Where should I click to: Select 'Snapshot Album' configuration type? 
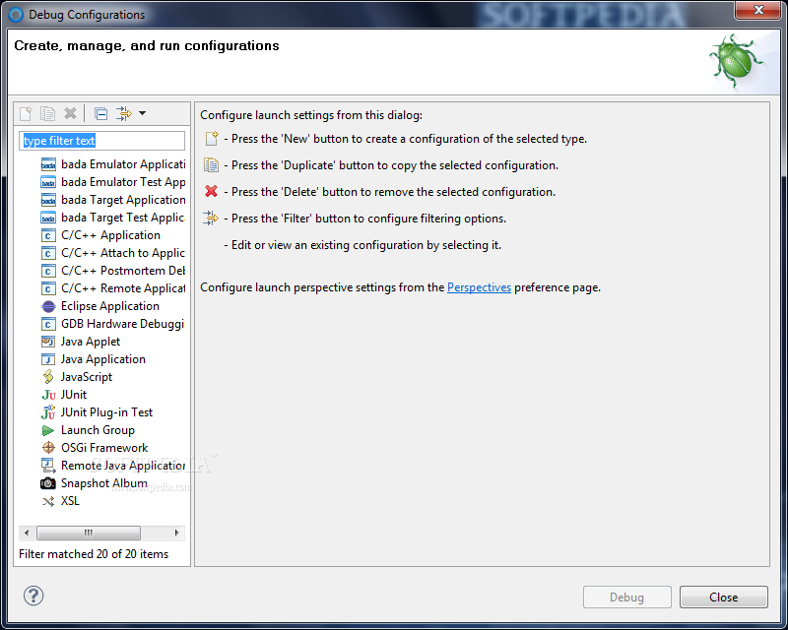[104, 483]
